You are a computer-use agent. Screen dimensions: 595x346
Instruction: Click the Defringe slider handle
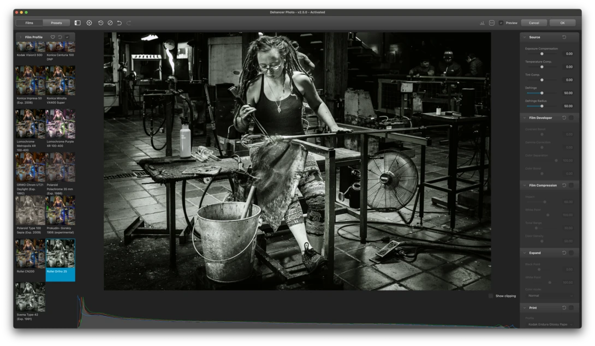(542, 93)
